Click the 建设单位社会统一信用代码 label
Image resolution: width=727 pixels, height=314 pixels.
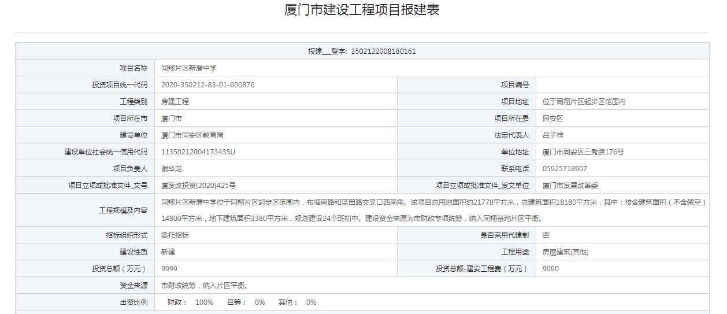click(106, 152)
